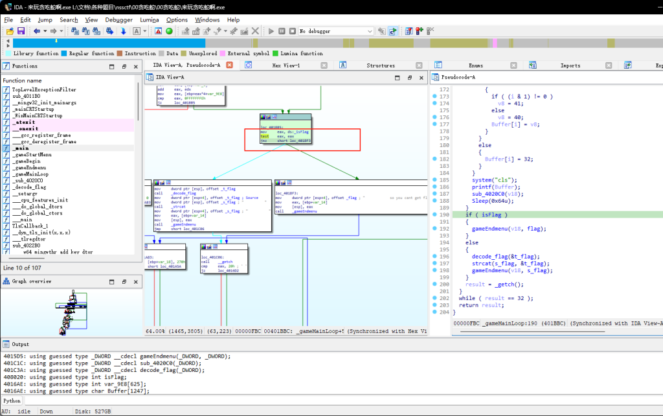Open the forward-arrow history dropdown

point(62,31)
